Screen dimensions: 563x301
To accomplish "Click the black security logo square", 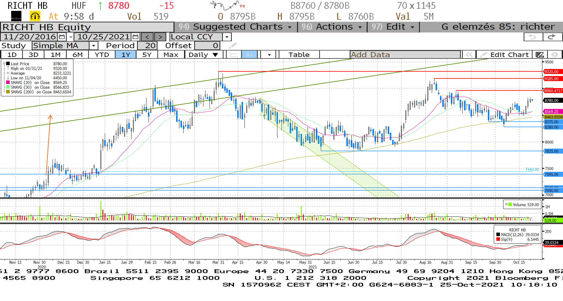I will [16, 16].
